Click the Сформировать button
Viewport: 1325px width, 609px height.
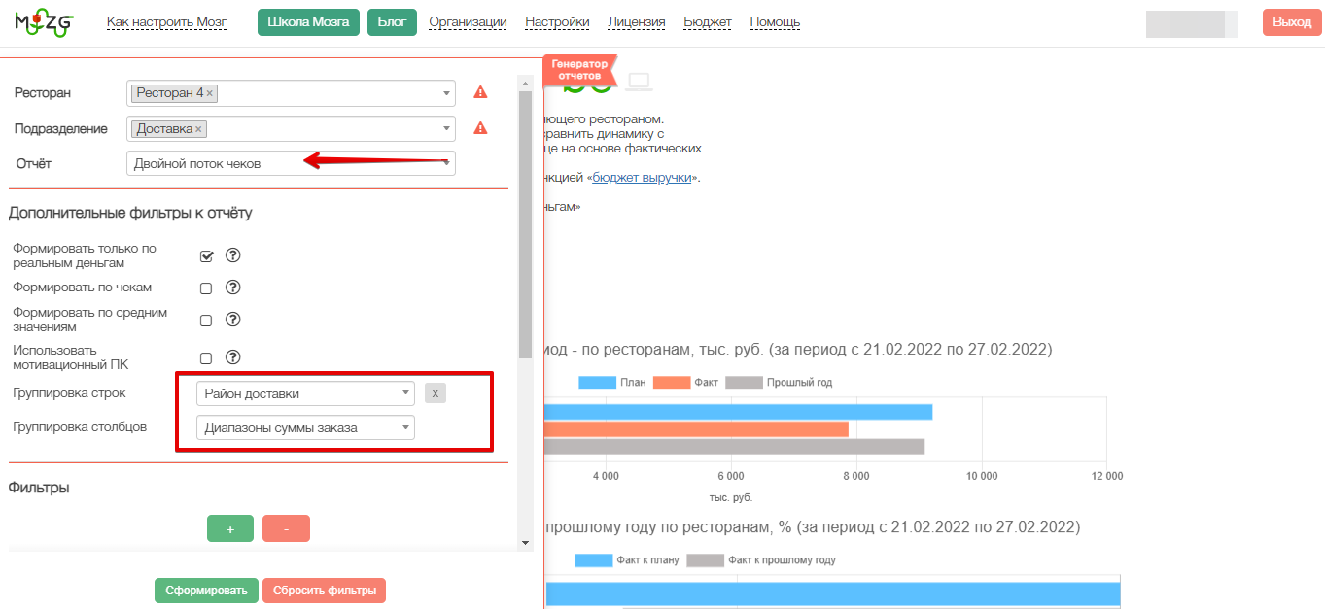click(x=205, y=591)
